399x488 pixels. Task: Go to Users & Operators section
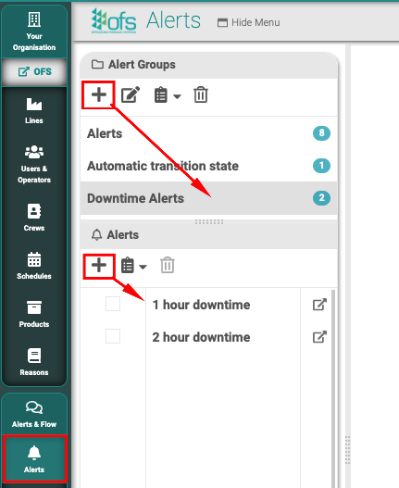pyautogui.click(x=34, y=164)
